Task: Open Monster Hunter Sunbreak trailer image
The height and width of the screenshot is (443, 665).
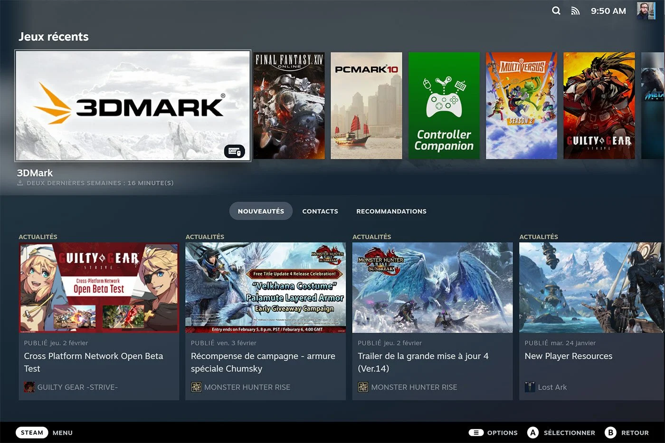Action: tap(432, 288)
